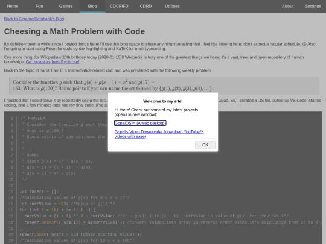Follow Back to CerebralDatabank's Blog link
This screenshot has height=244, width=326.
(x=34, y=19)
